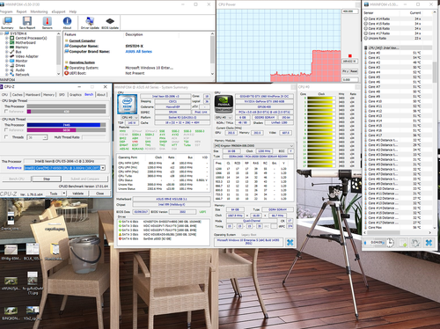Open the Reference processor dropdown in CPU-Z
This screenshot has height=329, width=440.
(103, 168)
